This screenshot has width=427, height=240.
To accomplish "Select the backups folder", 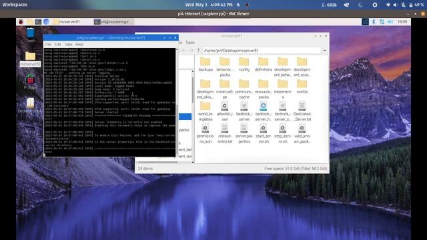I will (x=205, y=65).
